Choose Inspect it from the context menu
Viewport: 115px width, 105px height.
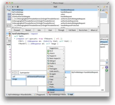click(x=56, y=56)
